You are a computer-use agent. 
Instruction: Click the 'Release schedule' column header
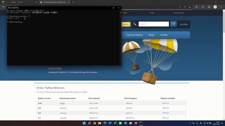[x=168, y=98]
